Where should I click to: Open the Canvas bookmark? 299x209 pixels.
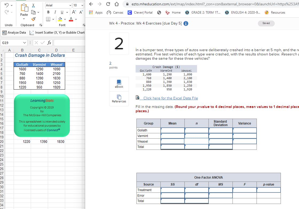pyautogui.click(x=115, y=13)
